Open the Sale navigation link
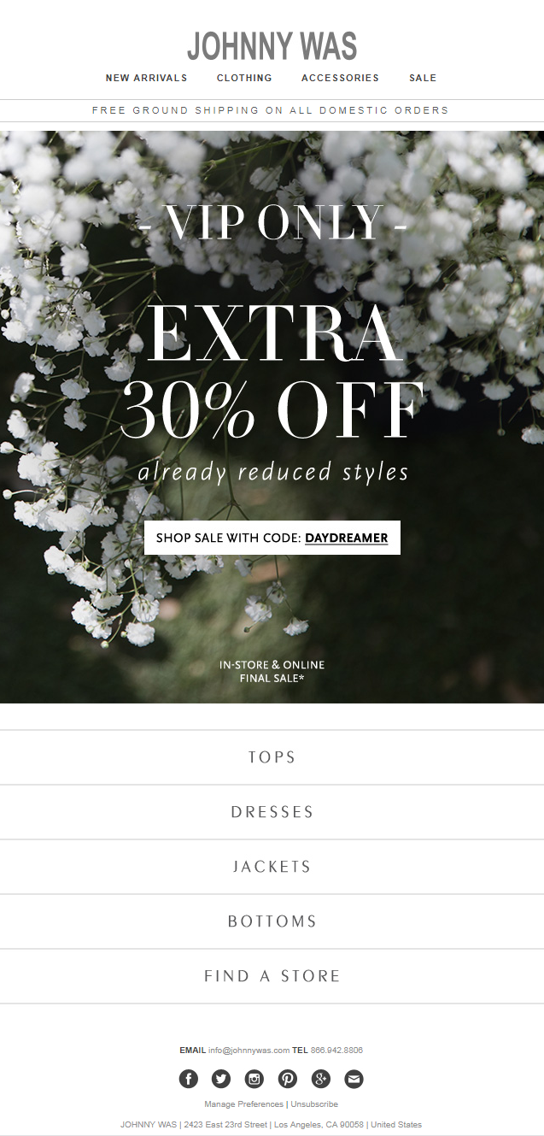 pos(423,78)
